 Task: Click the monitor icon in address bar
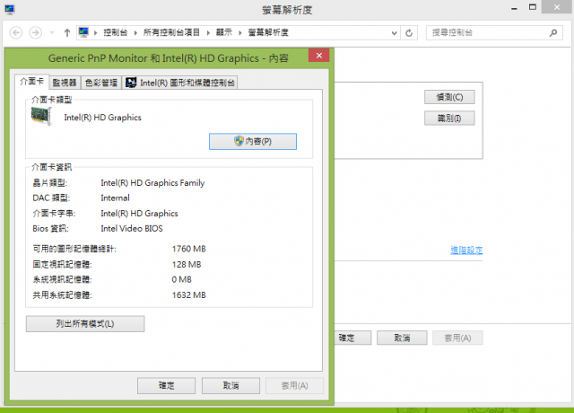click(83, 32)
